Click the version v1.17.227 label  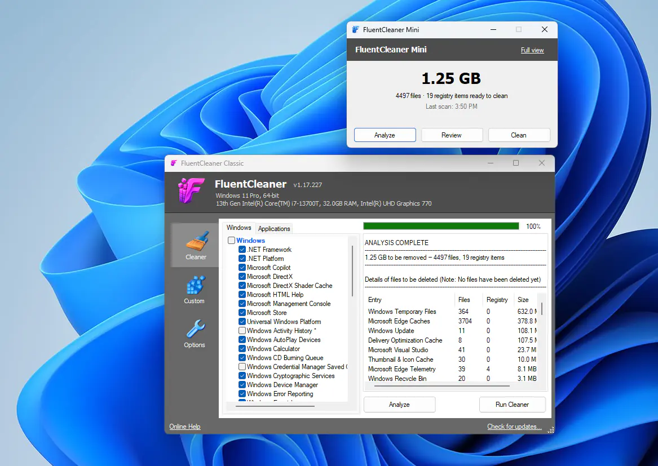click(308, 185)
